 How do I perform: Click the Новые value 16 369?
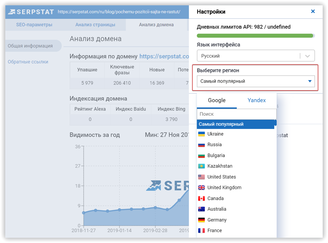click(x=157, y=83)
